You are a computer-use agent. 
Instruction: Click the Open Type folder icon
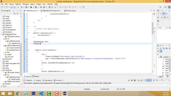(49, 7)
